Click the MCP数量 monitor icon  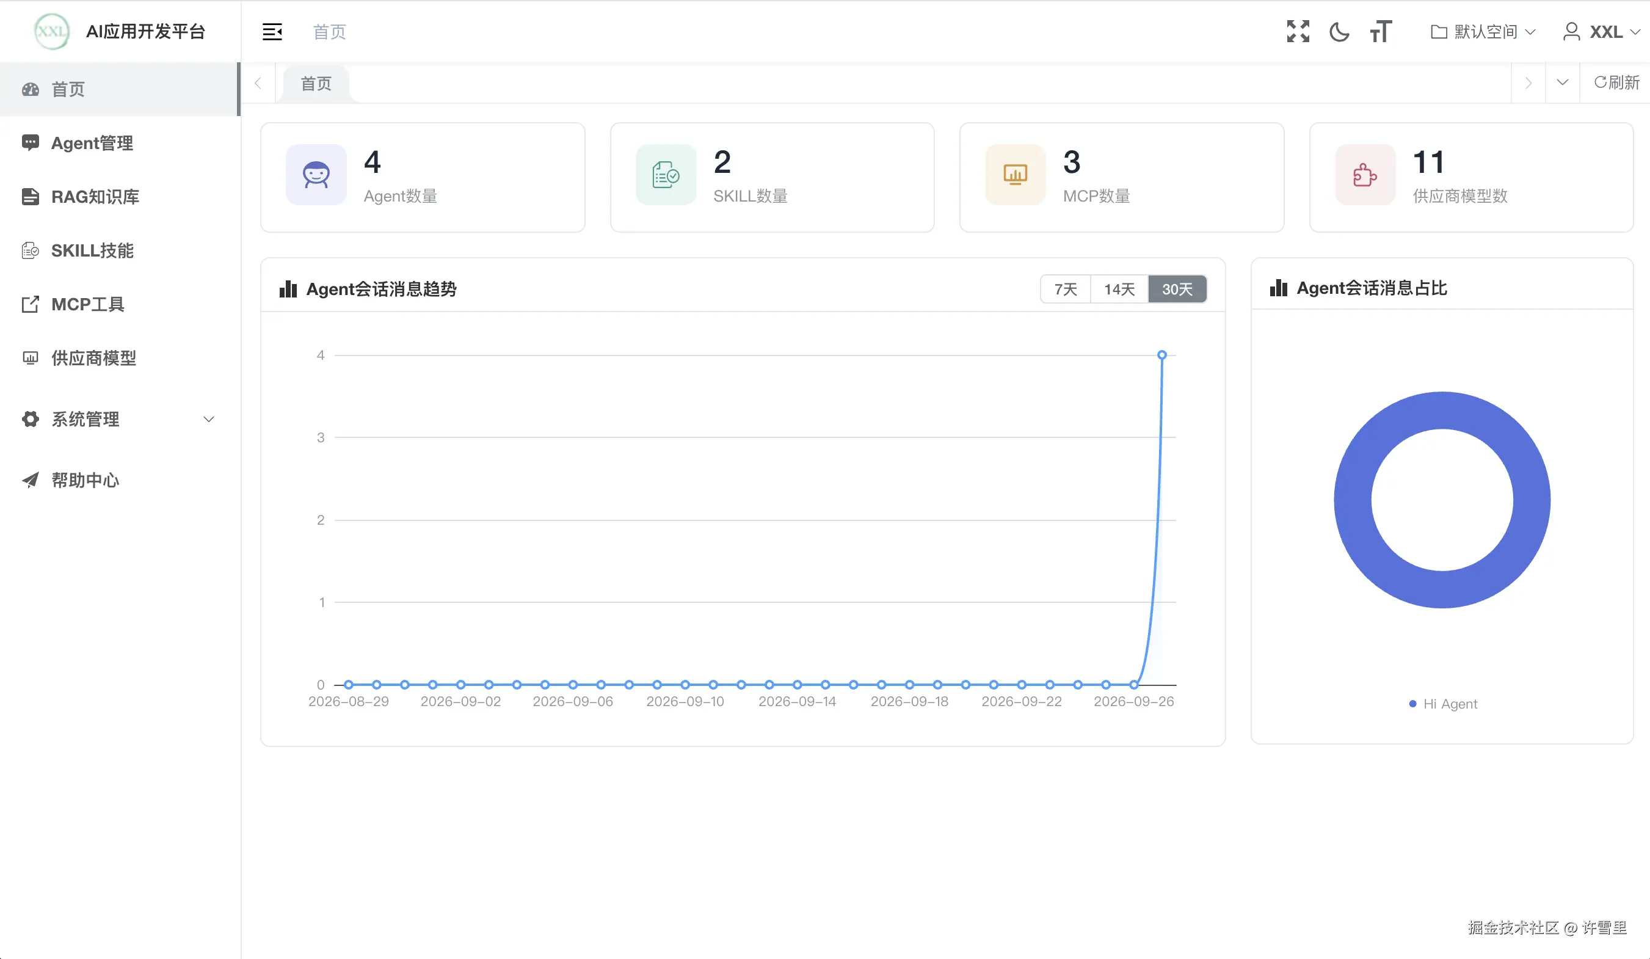[x=1016, y=175]
